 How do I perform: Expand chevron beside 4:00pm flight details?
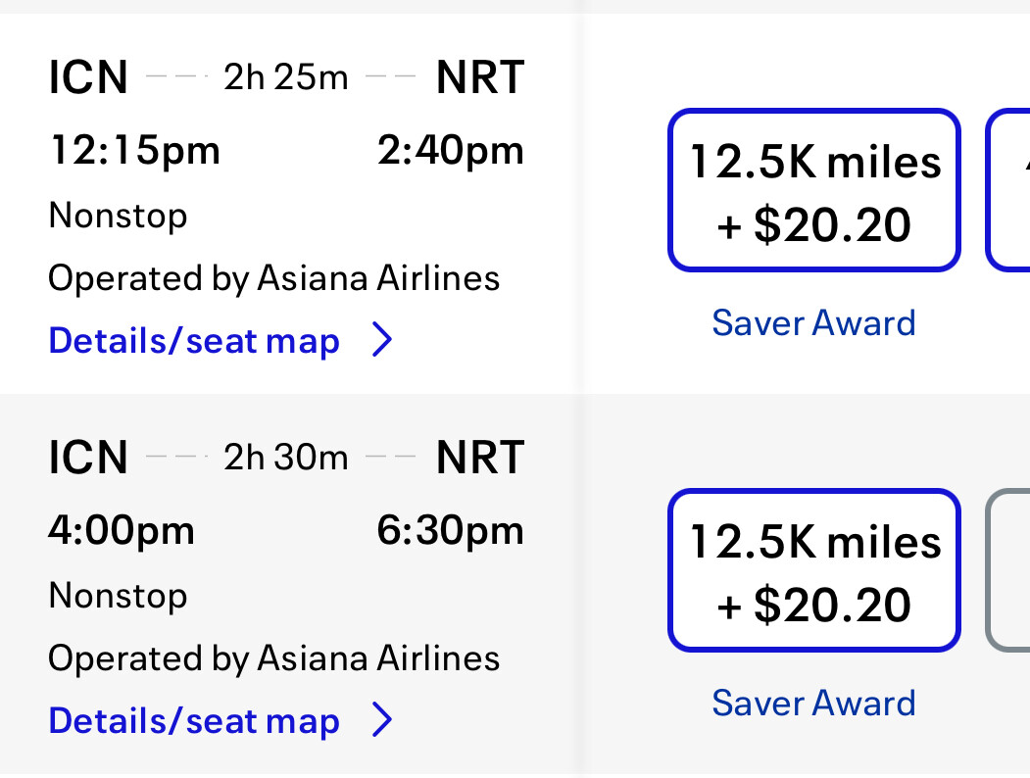click(382, 721)
